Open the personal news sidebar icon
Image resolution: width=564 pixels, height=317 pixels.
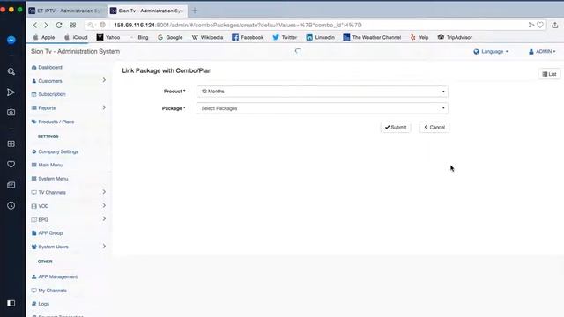[x=11, y=185]
